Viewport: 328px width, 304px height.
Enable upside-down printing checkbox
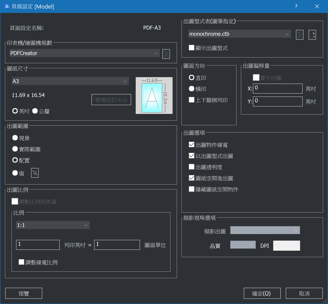coord(191,100)
